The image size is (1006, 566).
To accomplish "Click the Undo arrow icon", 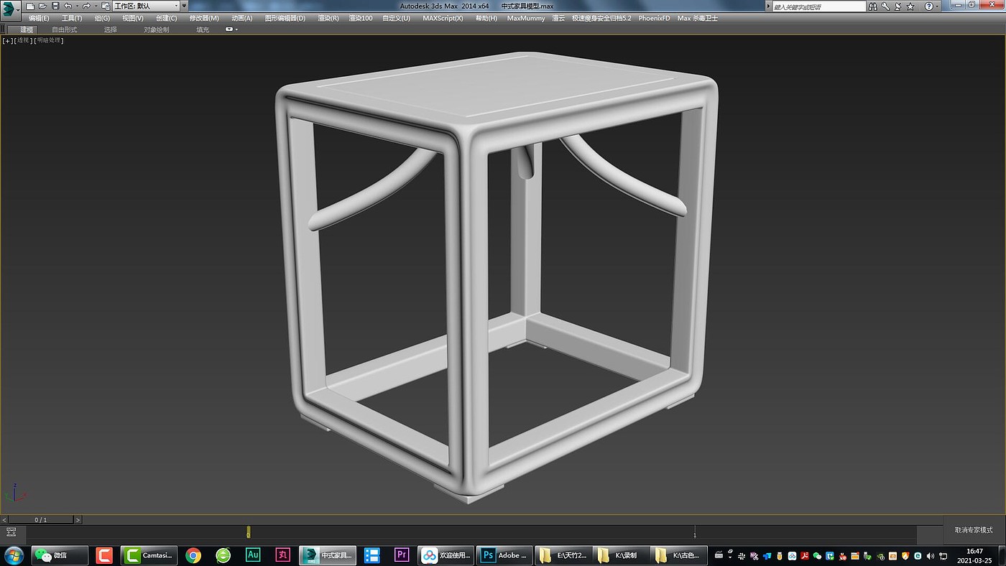I will pos(68,6).
